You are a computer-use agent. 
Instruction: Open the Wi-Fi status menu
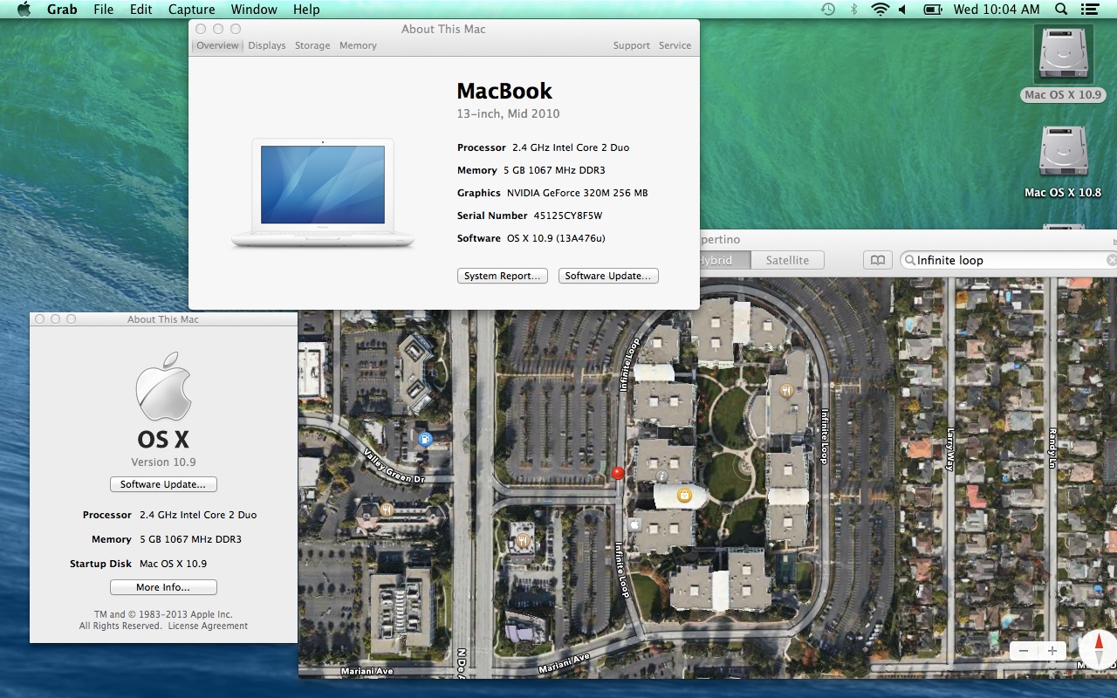(880, 10)
